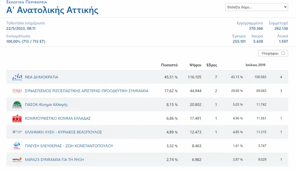This screenshot has height=171, width=296.
Task: Click the ΣΥΡΙΖΑ party logo
Action: pyautogui.click(x=17, y=91)
